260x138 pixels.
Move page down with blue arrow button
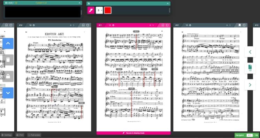pyautogui.click(x=8, y=93)
